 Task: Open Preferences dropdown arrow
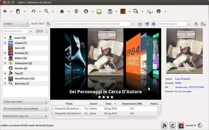pyautogui.click(x=165, y=12)
